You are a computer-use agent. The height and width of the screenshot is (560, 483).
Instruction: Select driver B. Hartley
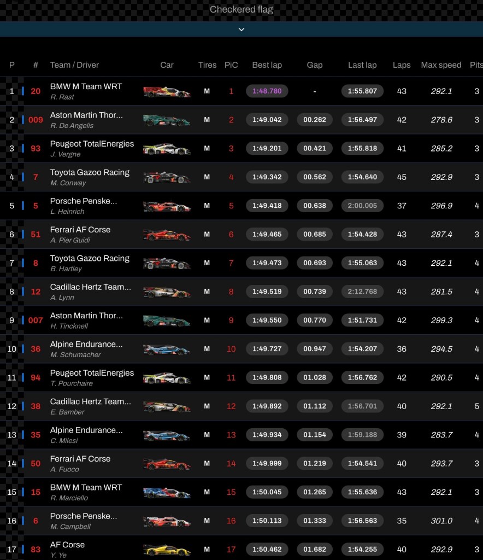pyautogui.click(x=66, y=269)
